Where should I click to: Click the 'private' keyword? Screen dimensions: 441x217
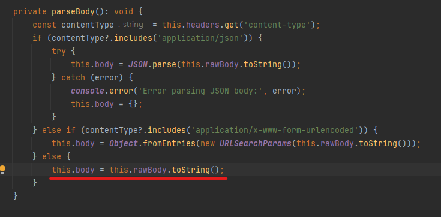click(x=30, y=12)
